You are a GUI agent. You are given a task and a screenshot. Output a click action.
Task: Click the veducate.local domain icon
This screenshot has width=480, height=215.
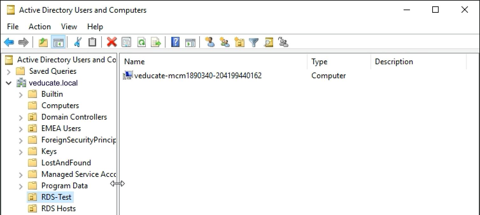coord(21,83)
